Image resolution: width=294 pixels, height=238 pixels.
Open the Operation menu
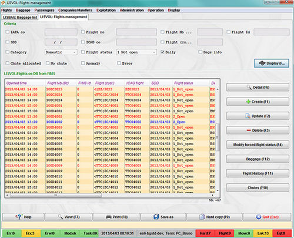coord(156,10)
